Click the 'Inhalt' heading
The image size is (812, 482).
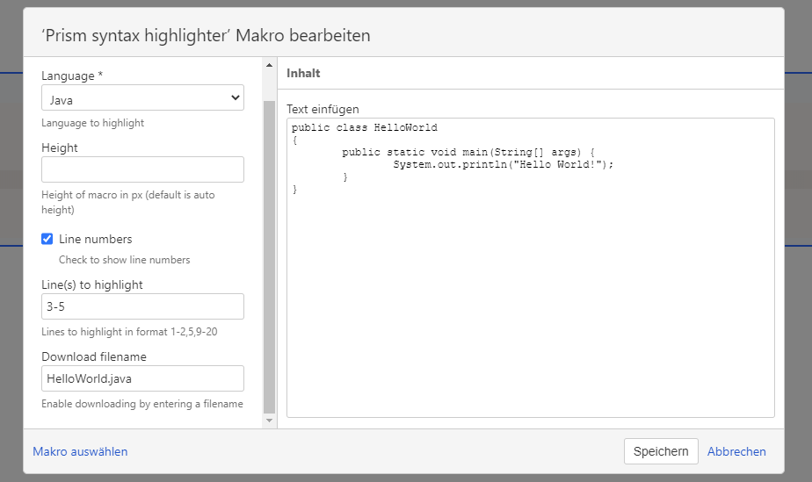click(x=303, y=74)
